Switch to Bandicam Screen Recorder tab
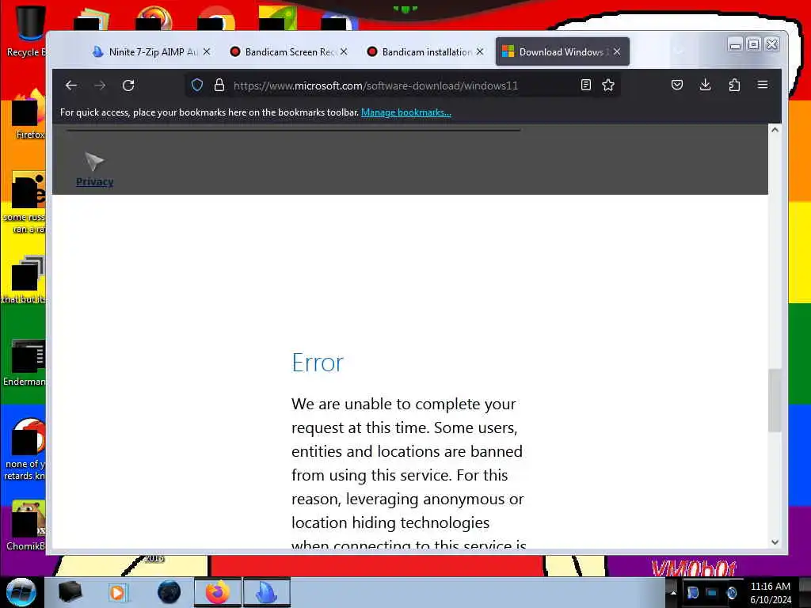Image resolution: width=811 pixels, height=608 pixels. [x=288, y=51]
